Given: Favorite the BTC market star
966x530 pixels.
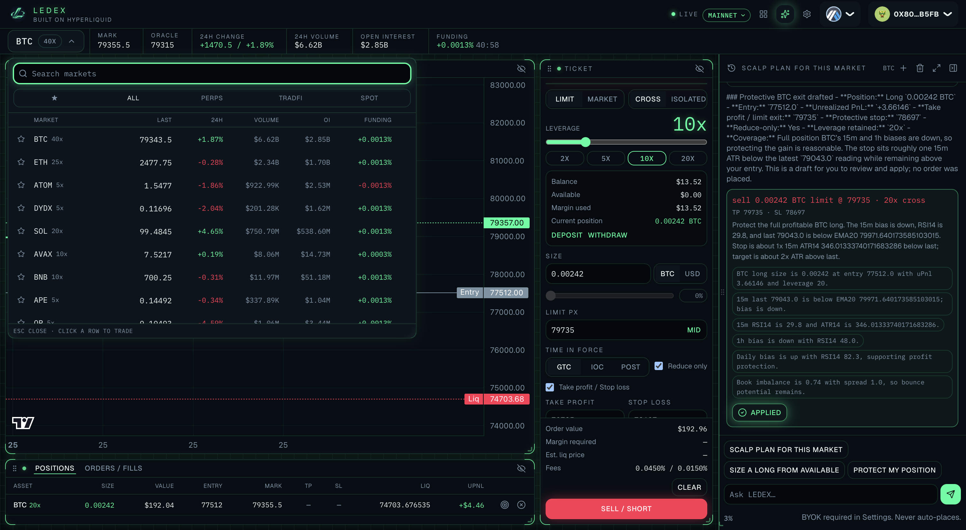Looking at the screenshot, I should tap(21, 139).
